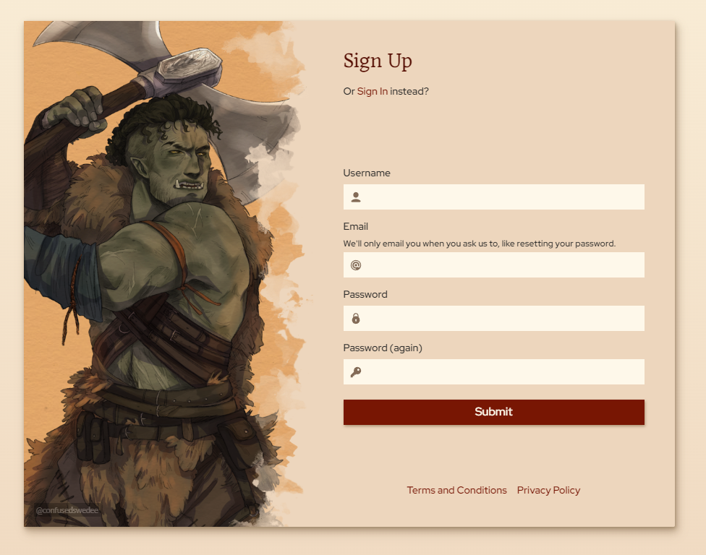
Task: Focus the Email input field
Action: [x=494, y=265]
